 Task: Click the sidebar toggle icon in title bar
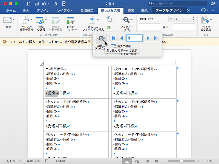click(x=28, y=4)
